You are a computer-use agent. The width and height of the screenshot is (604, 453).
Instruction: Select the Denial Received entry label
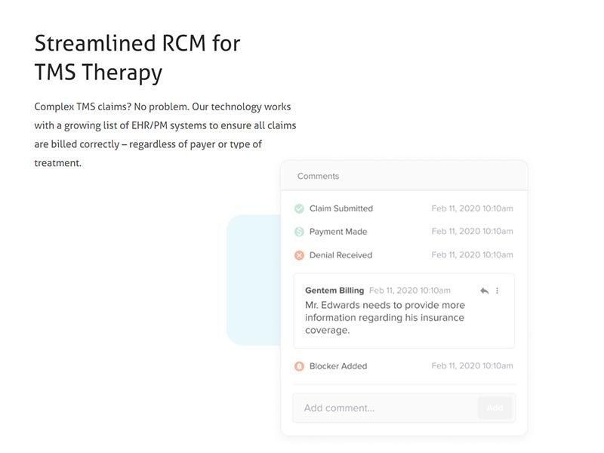click(x=341, y=255)
